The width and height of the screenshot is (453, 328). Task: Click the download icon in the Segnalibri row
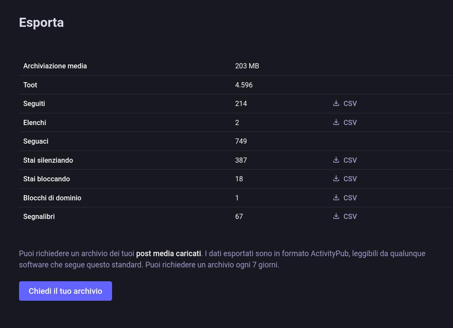coord(336,216)
